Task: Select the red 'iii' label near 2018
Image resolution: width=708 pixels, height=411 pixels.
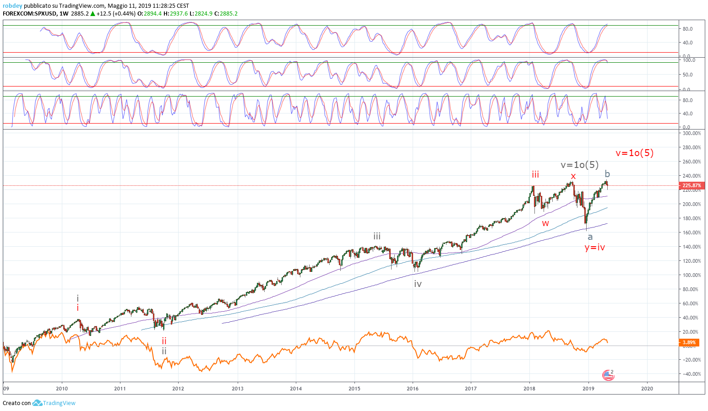Action: (535, 174)
